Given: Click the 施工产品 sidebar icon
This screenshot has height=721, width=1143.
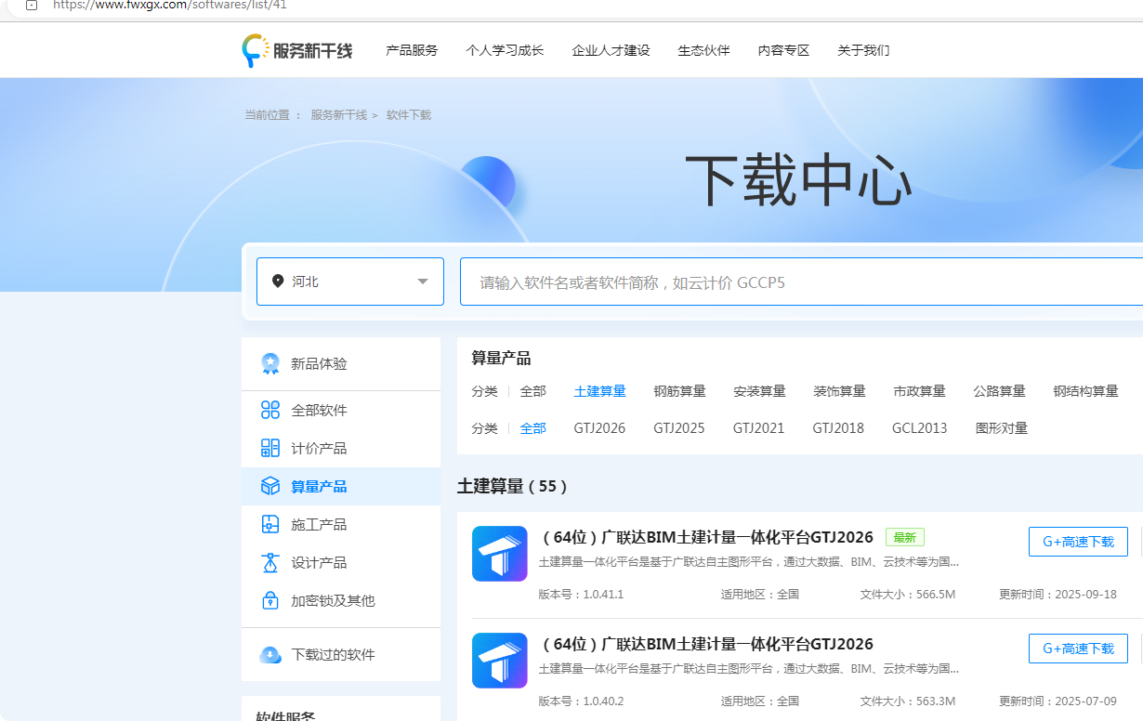Looking at the screenshot, I should [270, 524].
